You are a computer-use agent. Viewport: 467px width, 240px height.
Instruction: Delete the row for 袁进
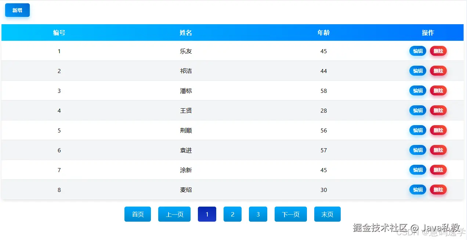point(438,150)
